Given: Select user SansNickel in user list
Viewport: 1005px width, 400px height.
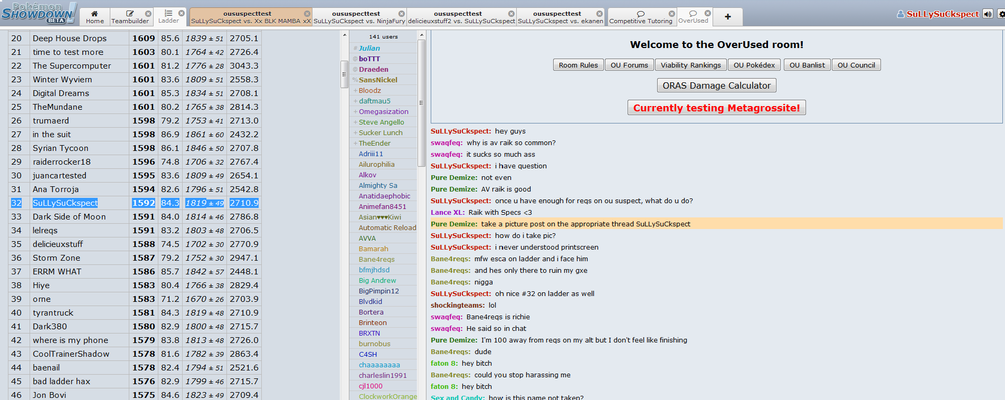Looking at the screenshot, I should [x=378, y=80].
